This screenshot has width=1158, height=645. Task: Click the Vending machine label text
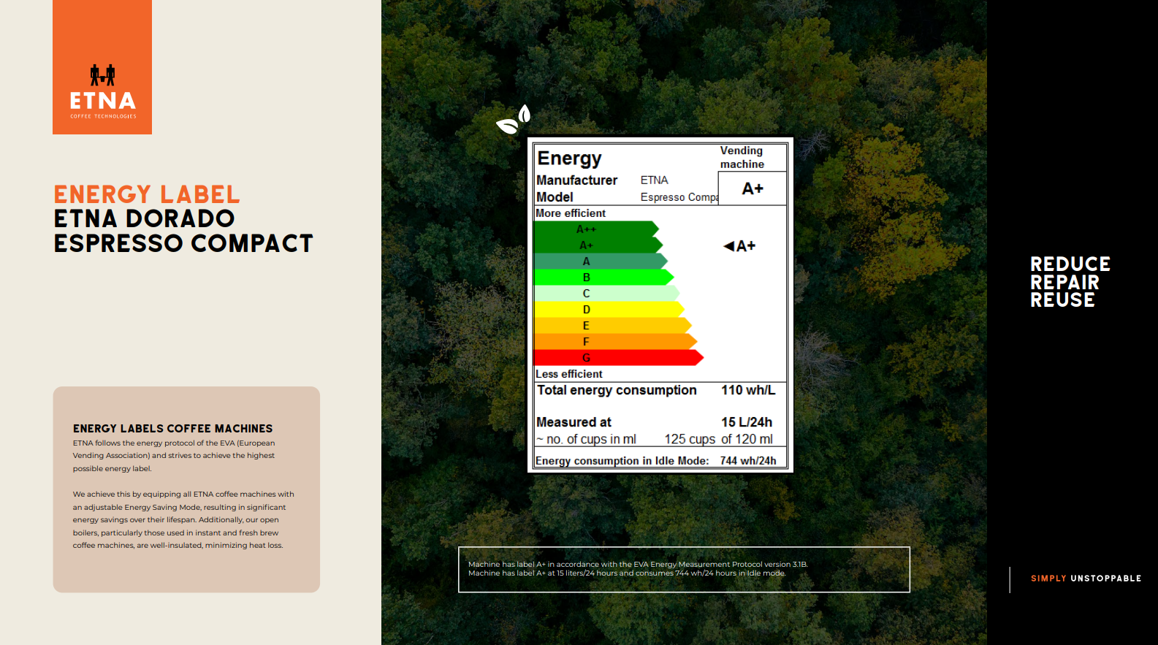click(x=742, y=157)
